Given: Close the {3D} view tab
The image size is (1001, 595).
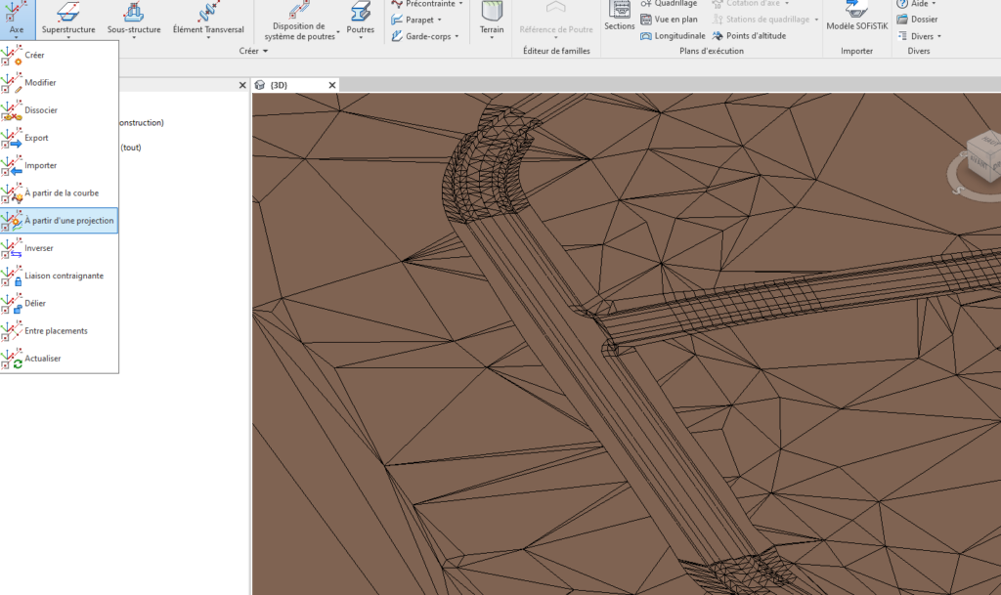Looking at the screenshot, I should pos(332,85).
